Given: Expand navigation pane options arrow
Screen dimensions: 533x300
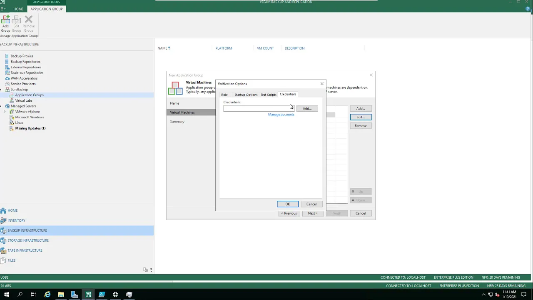Looking at the screenshot, I should pos(151,270).
